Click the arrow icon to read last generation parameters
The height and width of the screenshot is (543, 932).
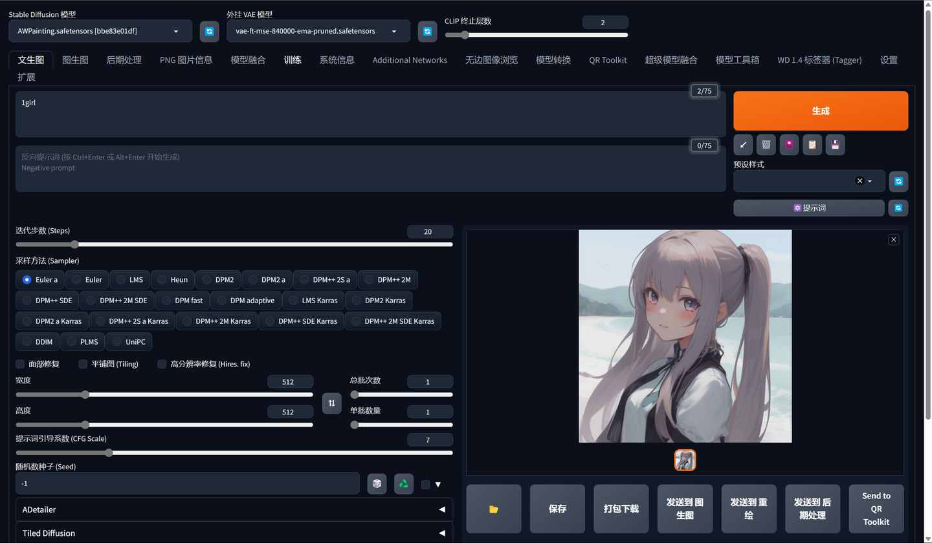744,145
